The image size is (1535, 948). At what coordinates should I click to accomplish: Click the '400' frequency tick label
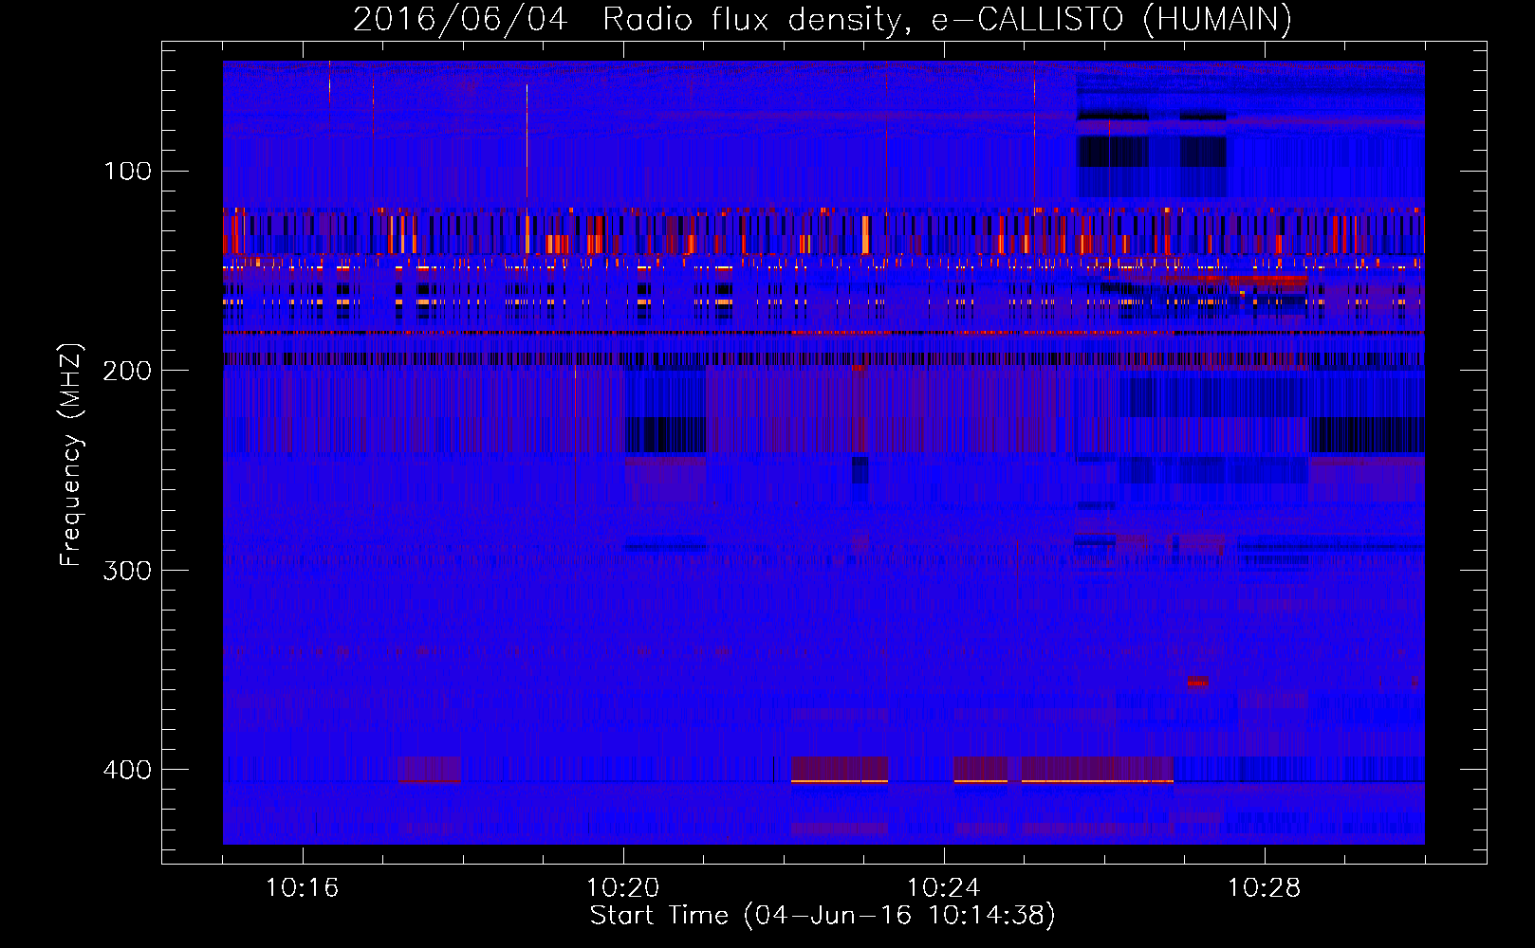click(x=127, y=770)
